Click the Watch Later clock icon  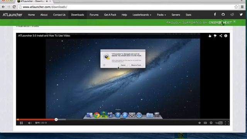click(200, 123)
